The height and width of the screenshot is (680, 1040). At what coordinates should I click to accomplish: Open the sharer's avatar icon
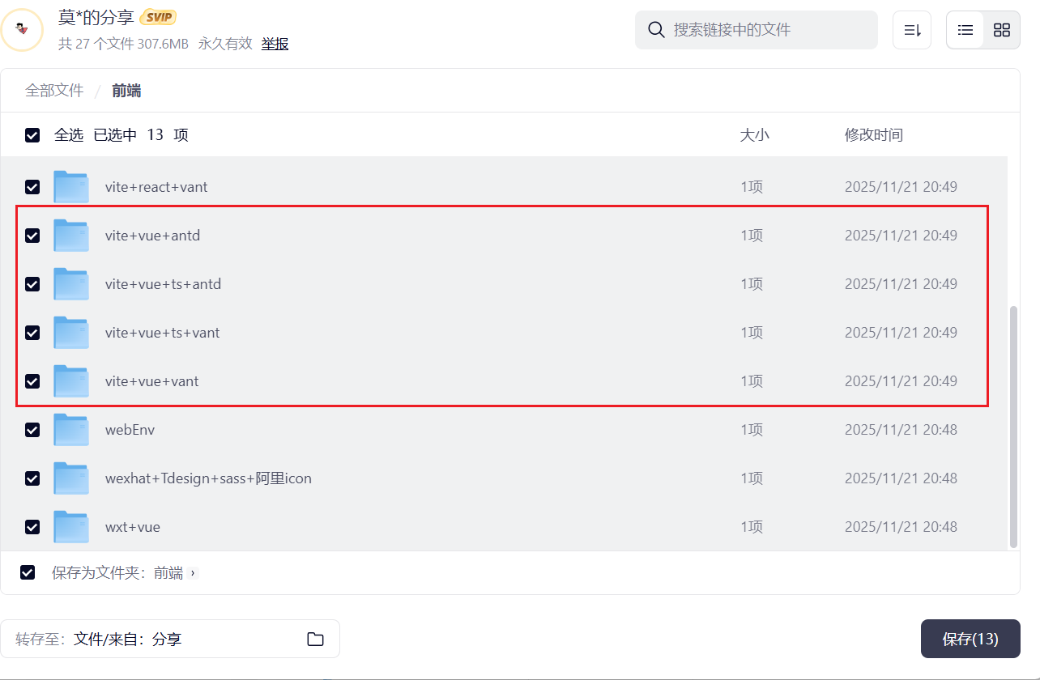tap(22, 30)
